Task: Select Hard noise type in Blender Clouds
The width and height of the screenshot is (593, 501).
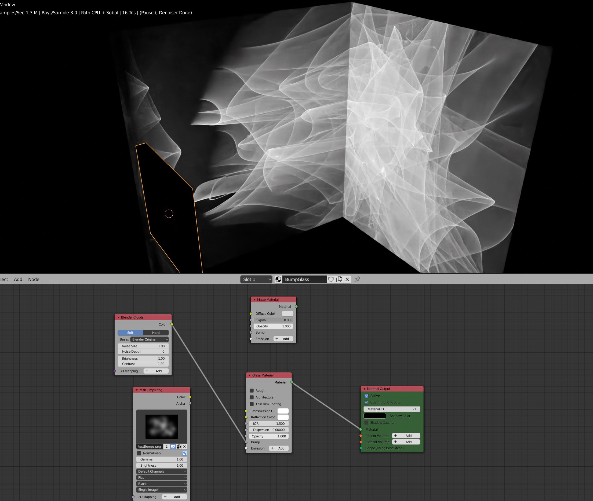Action: click(x=156, y=332)
